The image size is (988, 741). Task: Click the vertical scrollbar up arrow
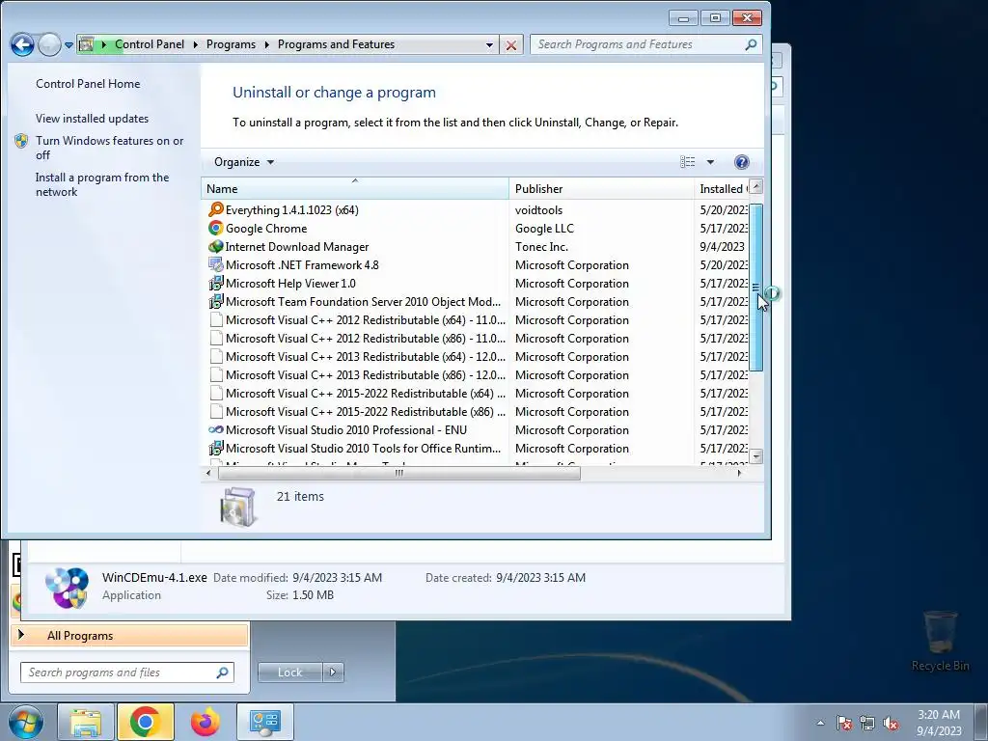[756, 186]
